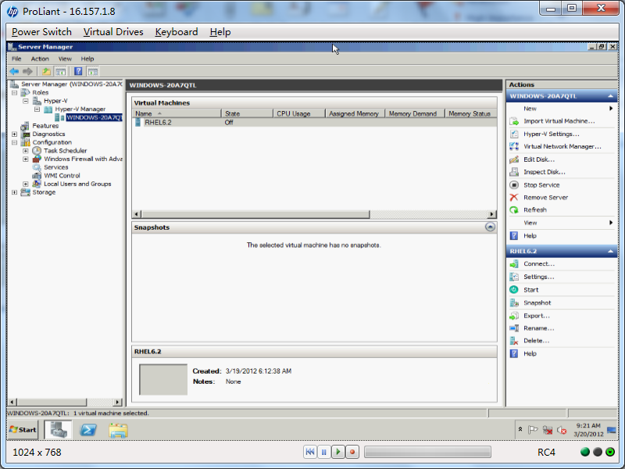Viewport: 625px width, 469px height.
Task: Collapse the WINDOWS-20A7QTL actions section
Action: point(610,96)
